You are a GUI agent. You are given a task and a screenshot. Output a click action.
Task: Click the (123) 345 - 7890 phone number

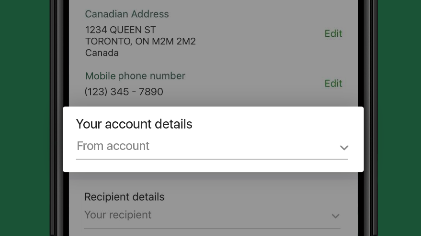pos(124,92)
